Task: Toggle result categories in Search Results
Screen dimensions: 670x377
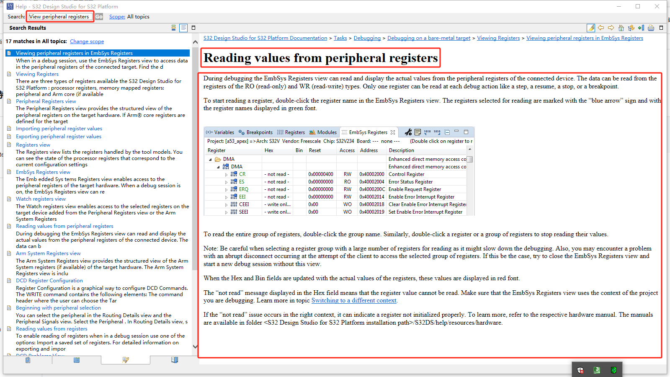Action: pyautogui.click(x=174, y=28)
